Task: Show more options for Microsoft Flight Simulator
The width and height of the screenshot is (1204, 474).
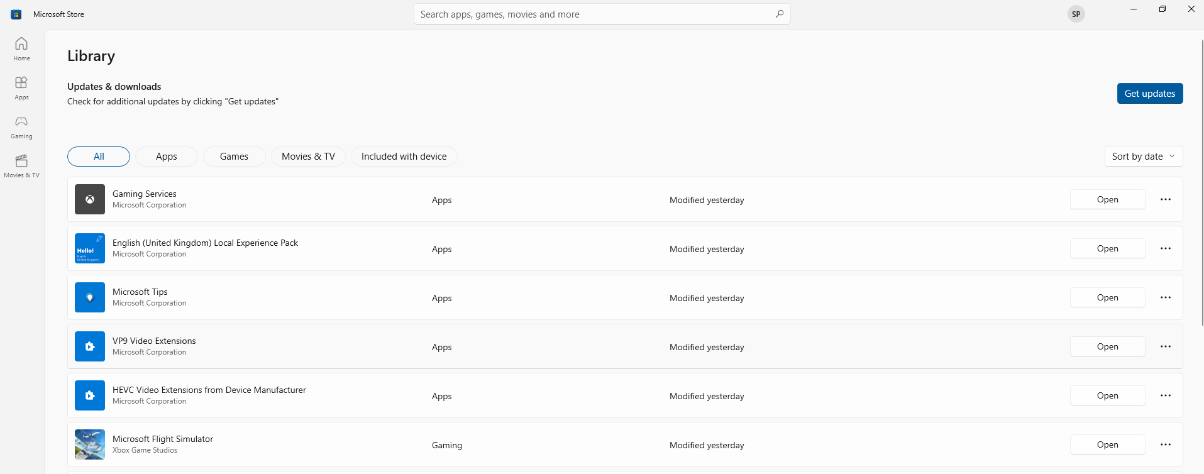Action: coord(1165,444)
